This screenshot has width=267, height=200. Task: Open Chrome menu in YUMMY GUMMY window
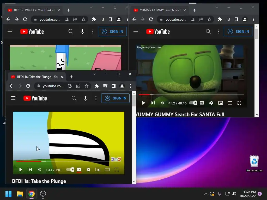(253, 19)
